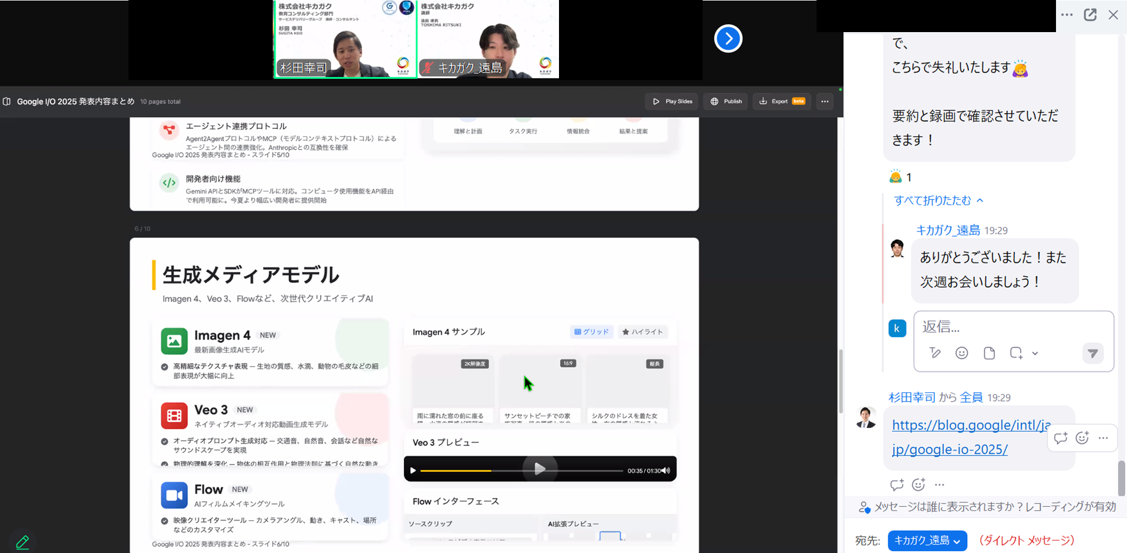Viewport: 1127px width, 553px height.
Task: Click the 全員 recipient label in chat
Action: 971,398
